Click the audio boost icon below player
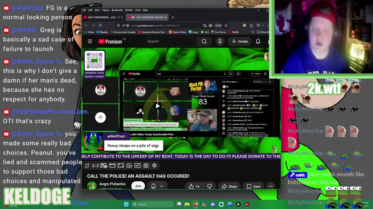 (x=95, y=165)
